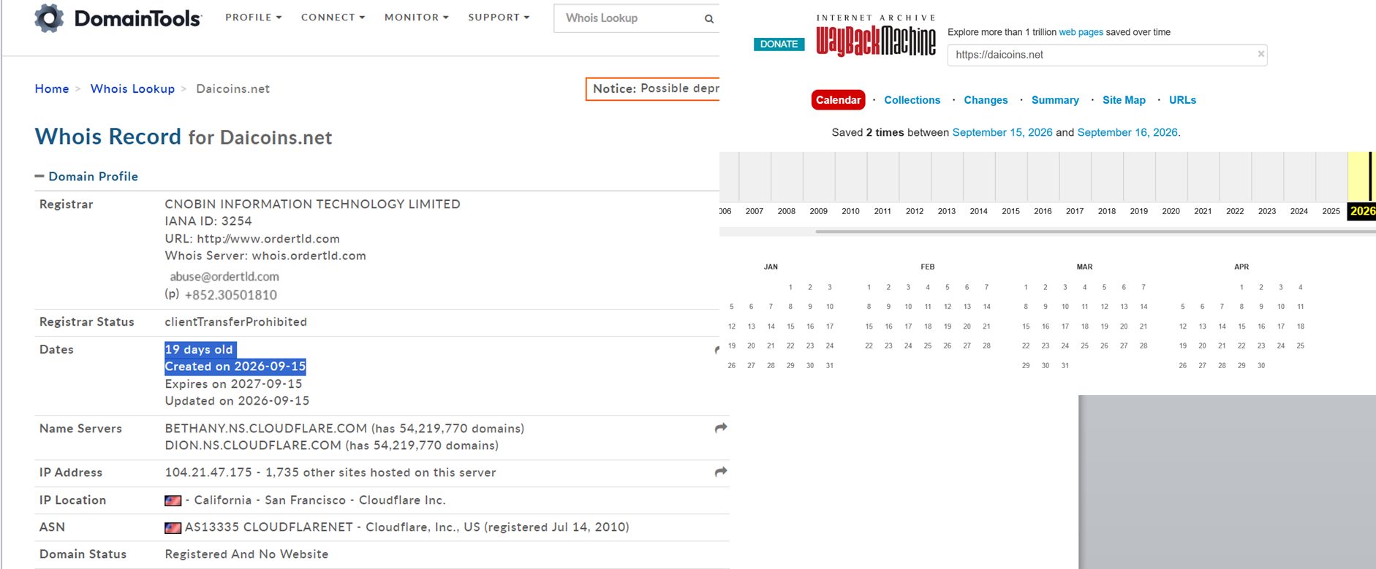Switch to the Collections tab
1376x569 pixels.
pyautogui.click(x=912, y=100)
